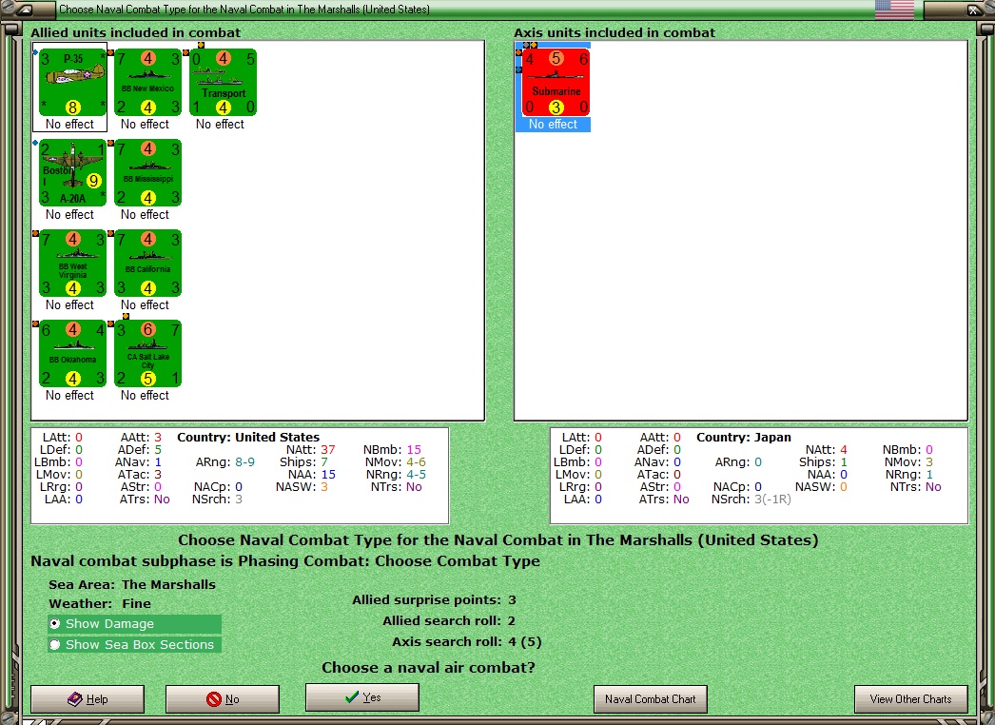
Task: Enable Show Damage option
Action: (x=134, y=623)
